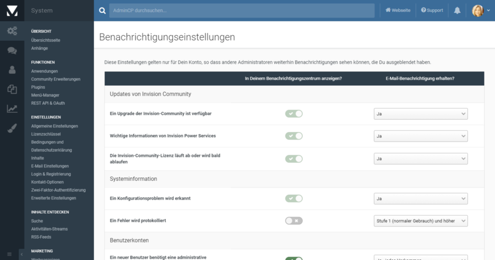Click the Webseite link in header
The image size is (495, 260).
[x=398, y=10]
